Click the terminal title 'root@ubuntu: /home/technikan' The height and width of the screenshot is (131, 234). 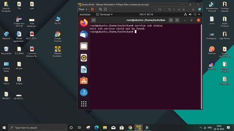point(146,20)
